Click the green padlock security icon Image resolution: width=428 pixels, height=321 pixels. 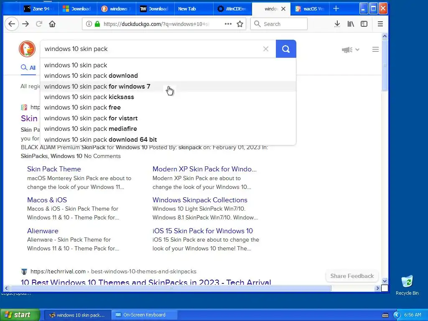[97, 24]
